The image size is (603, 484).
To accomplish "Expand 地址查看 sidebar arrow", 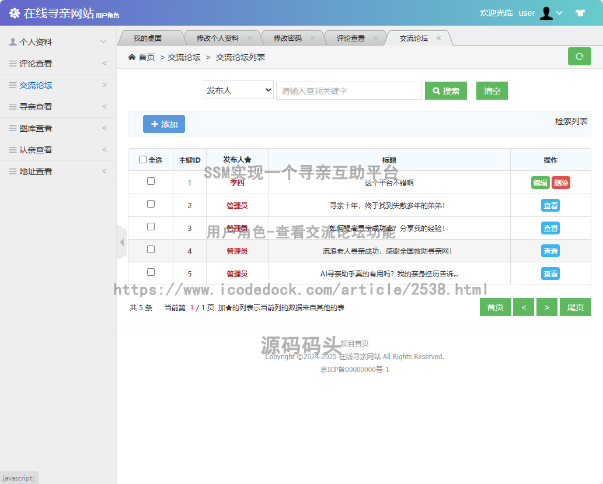I will pos(104,171).
